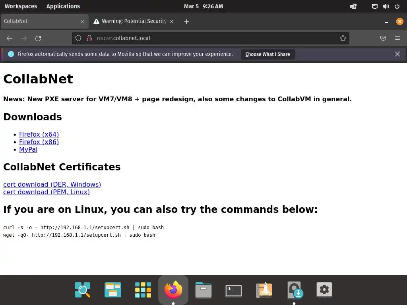Click the curl setupcert.sh command text
This screenshot has width=407, height=305.
point(83,228)
